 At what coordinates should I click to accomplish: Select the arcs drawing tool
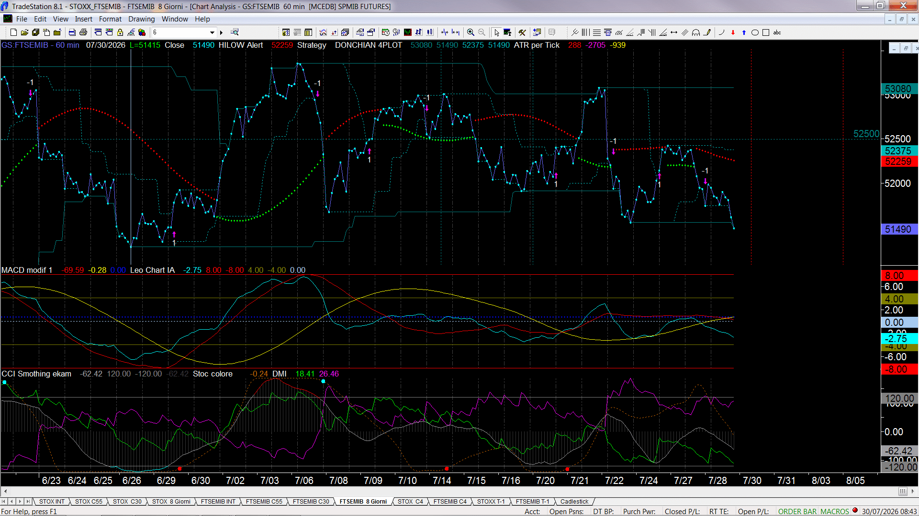[696, 32]
